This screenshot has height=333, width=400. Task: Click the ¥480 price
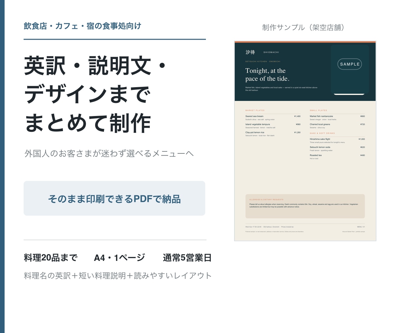[362, 155]
